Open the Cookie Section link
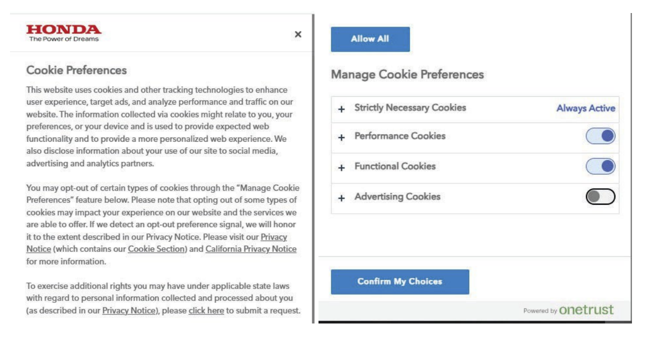Image resolution: width=648 pixels, height=337 pixels. (156, 249)
